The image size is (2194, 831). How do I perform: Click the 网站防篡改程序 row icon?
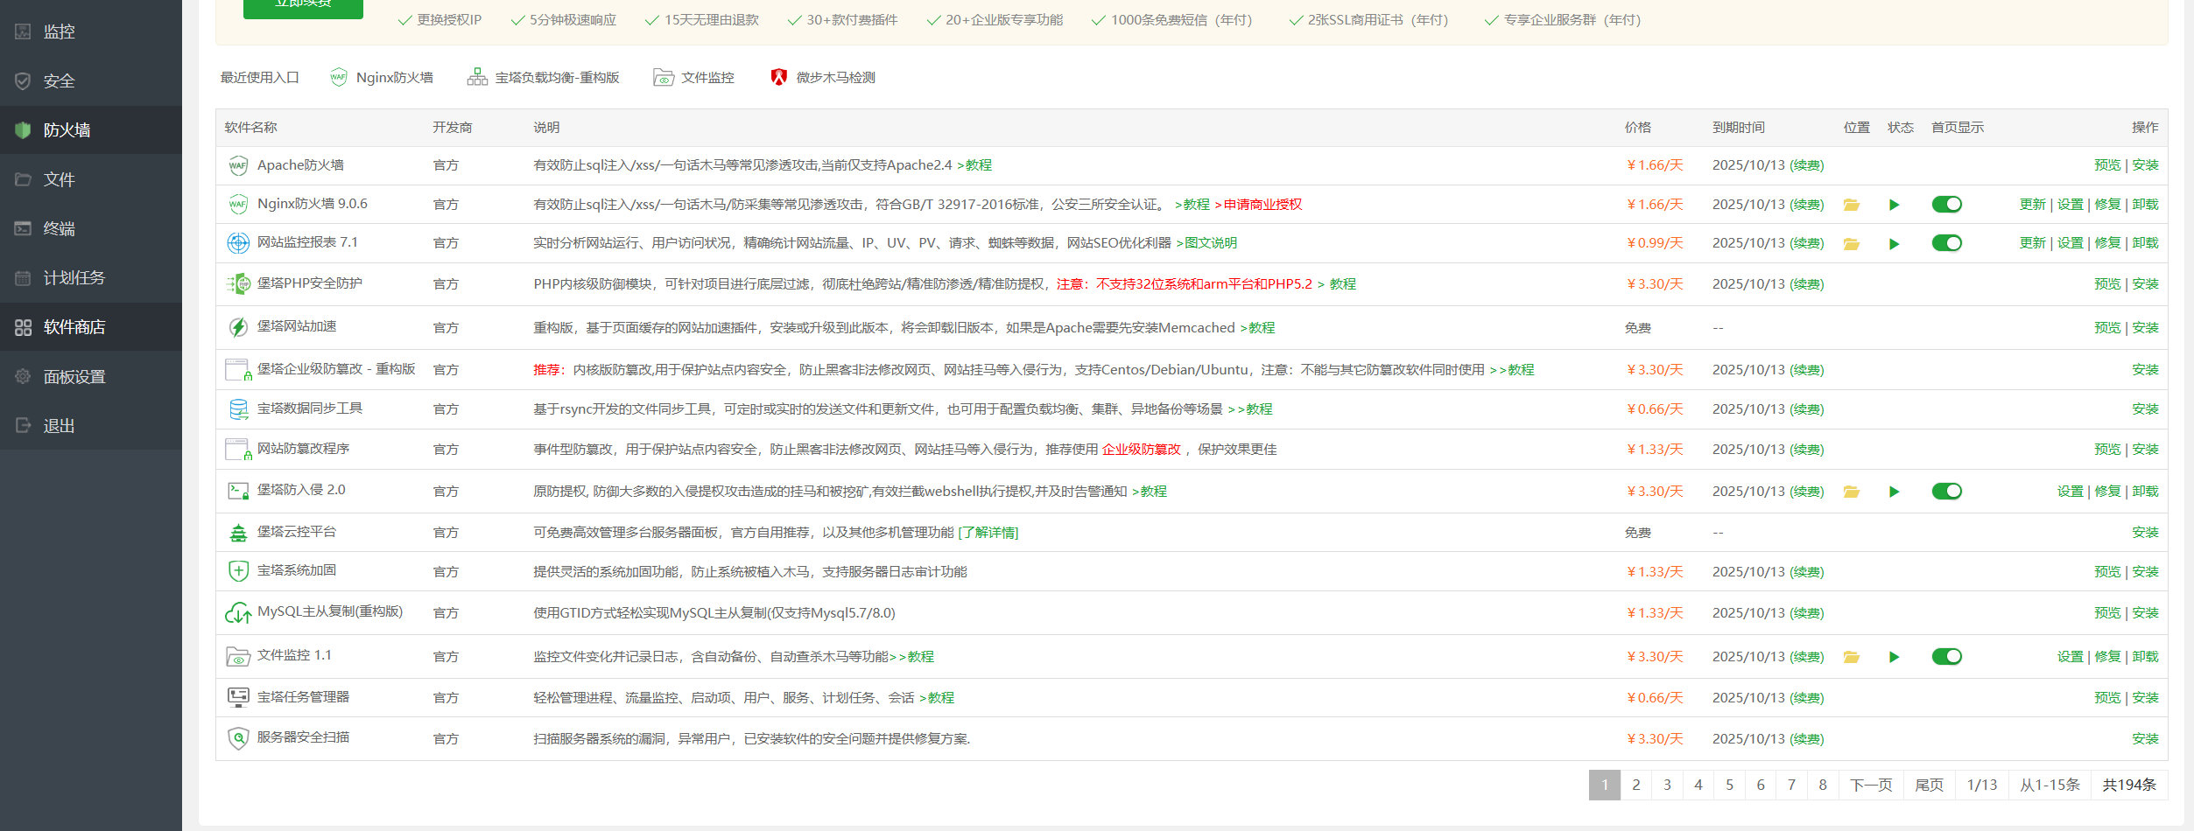[x=238, y=450]
